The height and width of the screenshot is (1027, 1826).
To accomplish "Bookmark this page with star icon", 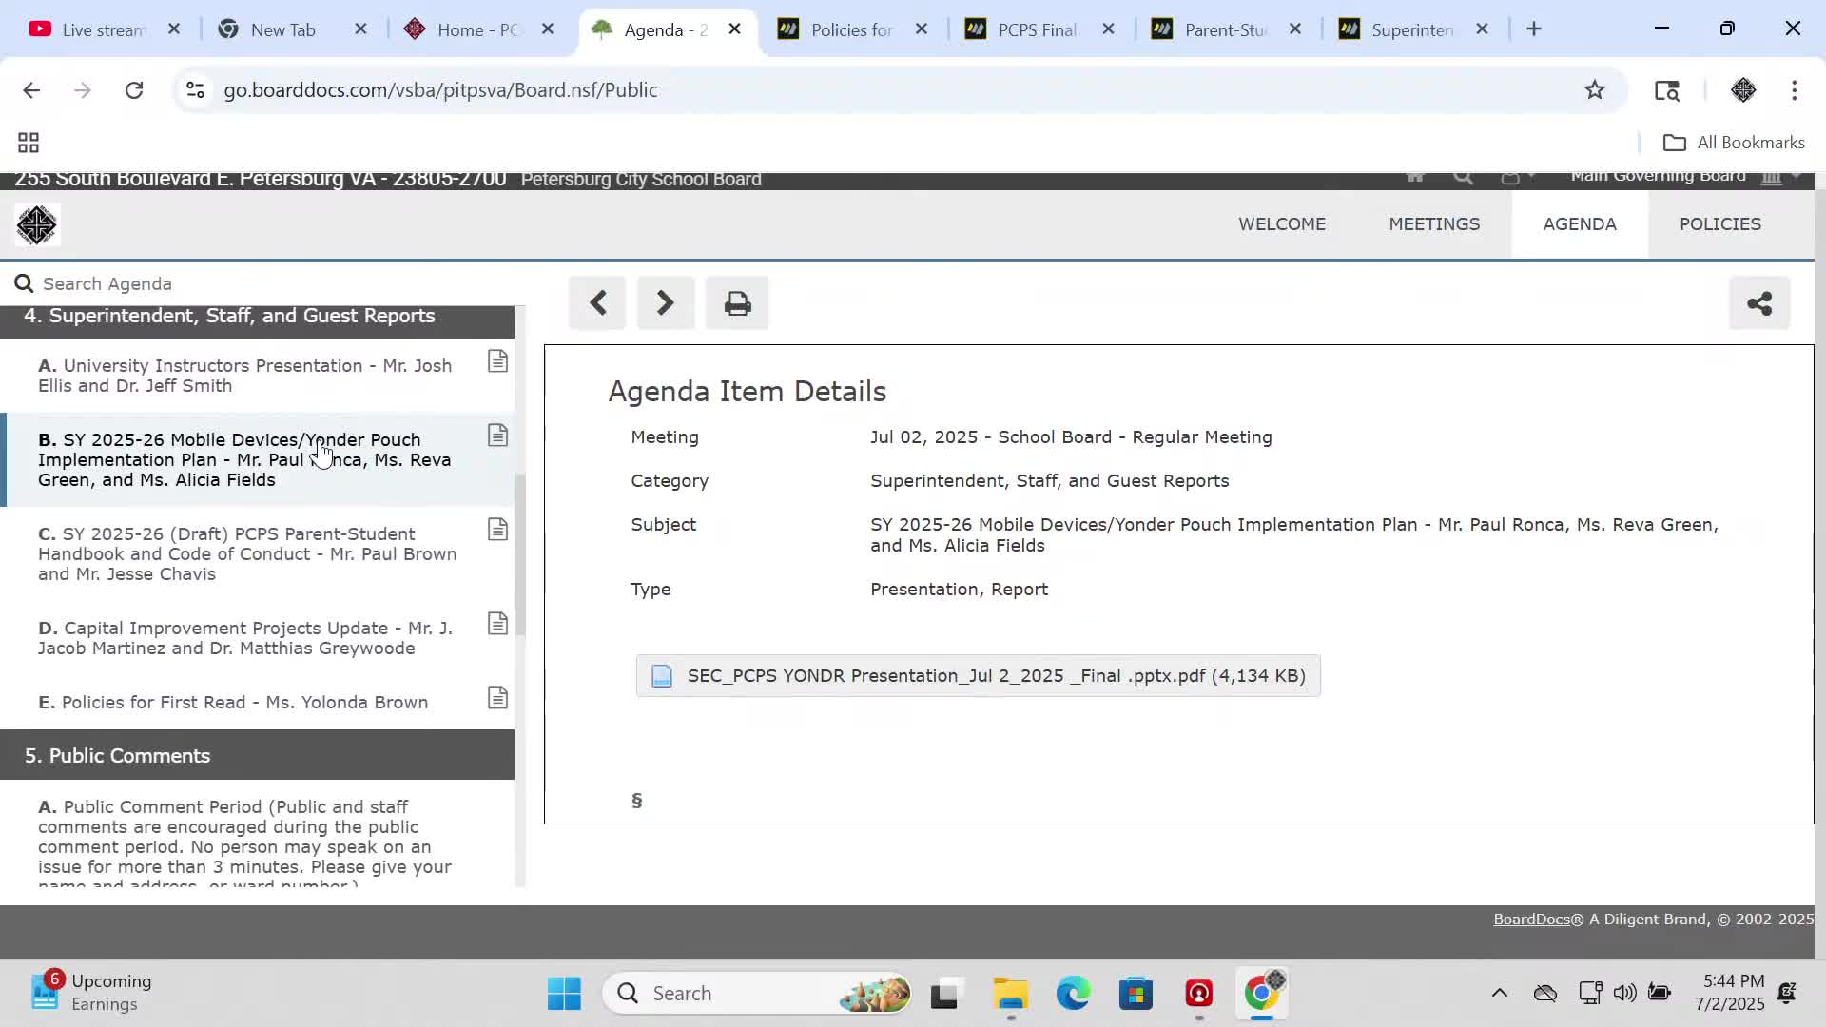I will point(1595,90).
